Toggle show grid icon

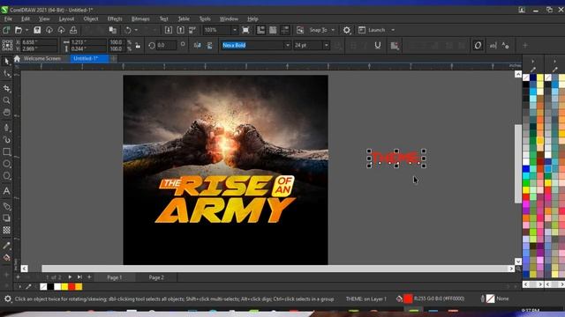(273, 30)
